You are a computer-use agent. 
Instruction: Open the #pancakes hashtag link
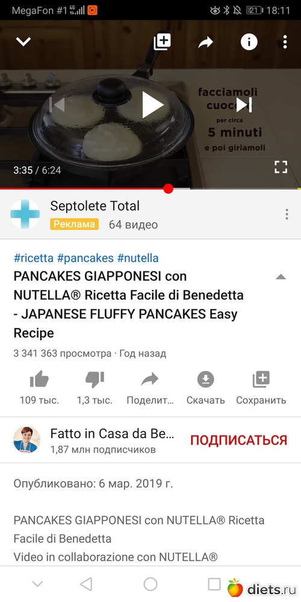85,258
